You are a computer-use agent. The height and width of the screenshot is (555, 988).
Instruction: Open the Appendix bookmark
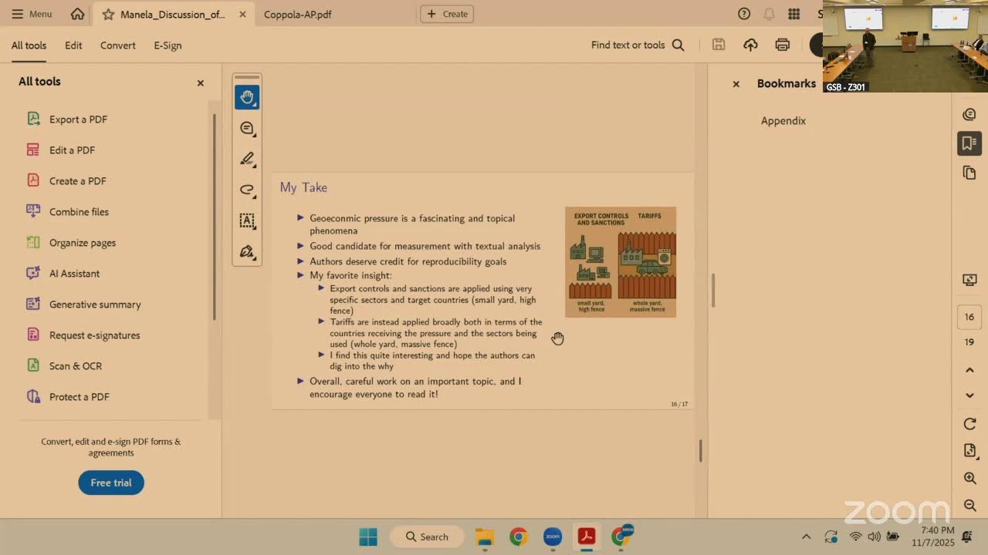[x=783, y=120]
